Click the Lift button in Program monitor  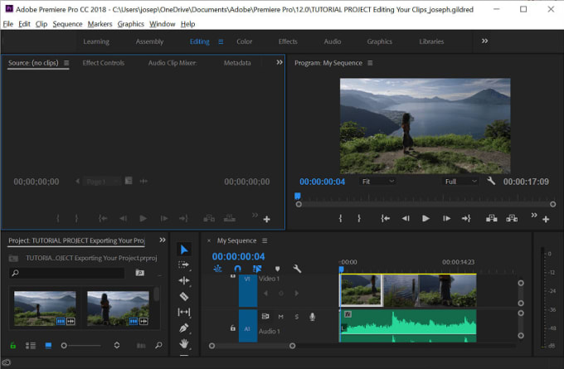pos(491,218)
